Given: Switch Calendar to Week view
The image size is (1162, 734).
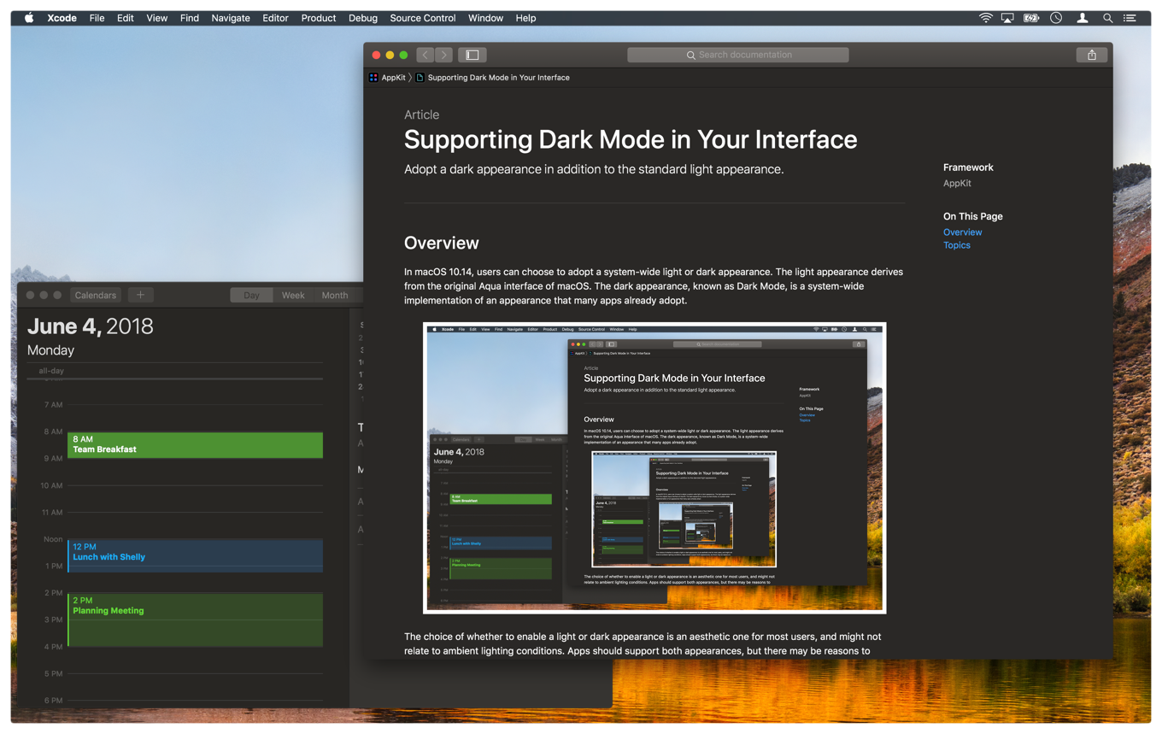Looking at the screenshot, I should pos(293,295).
